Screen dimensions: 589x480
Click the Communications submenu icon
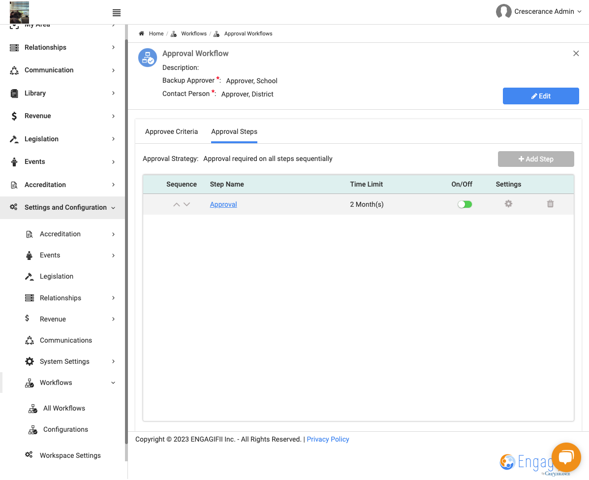[30, 340]
